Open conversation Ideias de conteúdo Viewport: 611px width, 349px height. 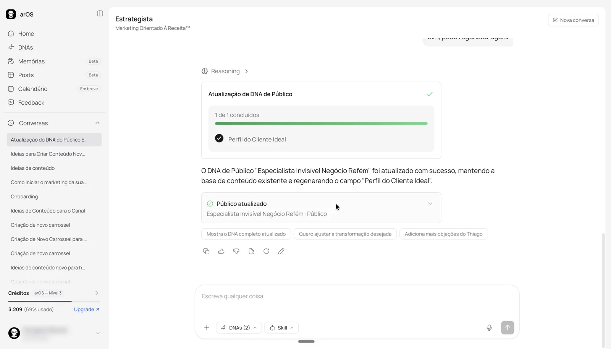(x=54, y=168)
